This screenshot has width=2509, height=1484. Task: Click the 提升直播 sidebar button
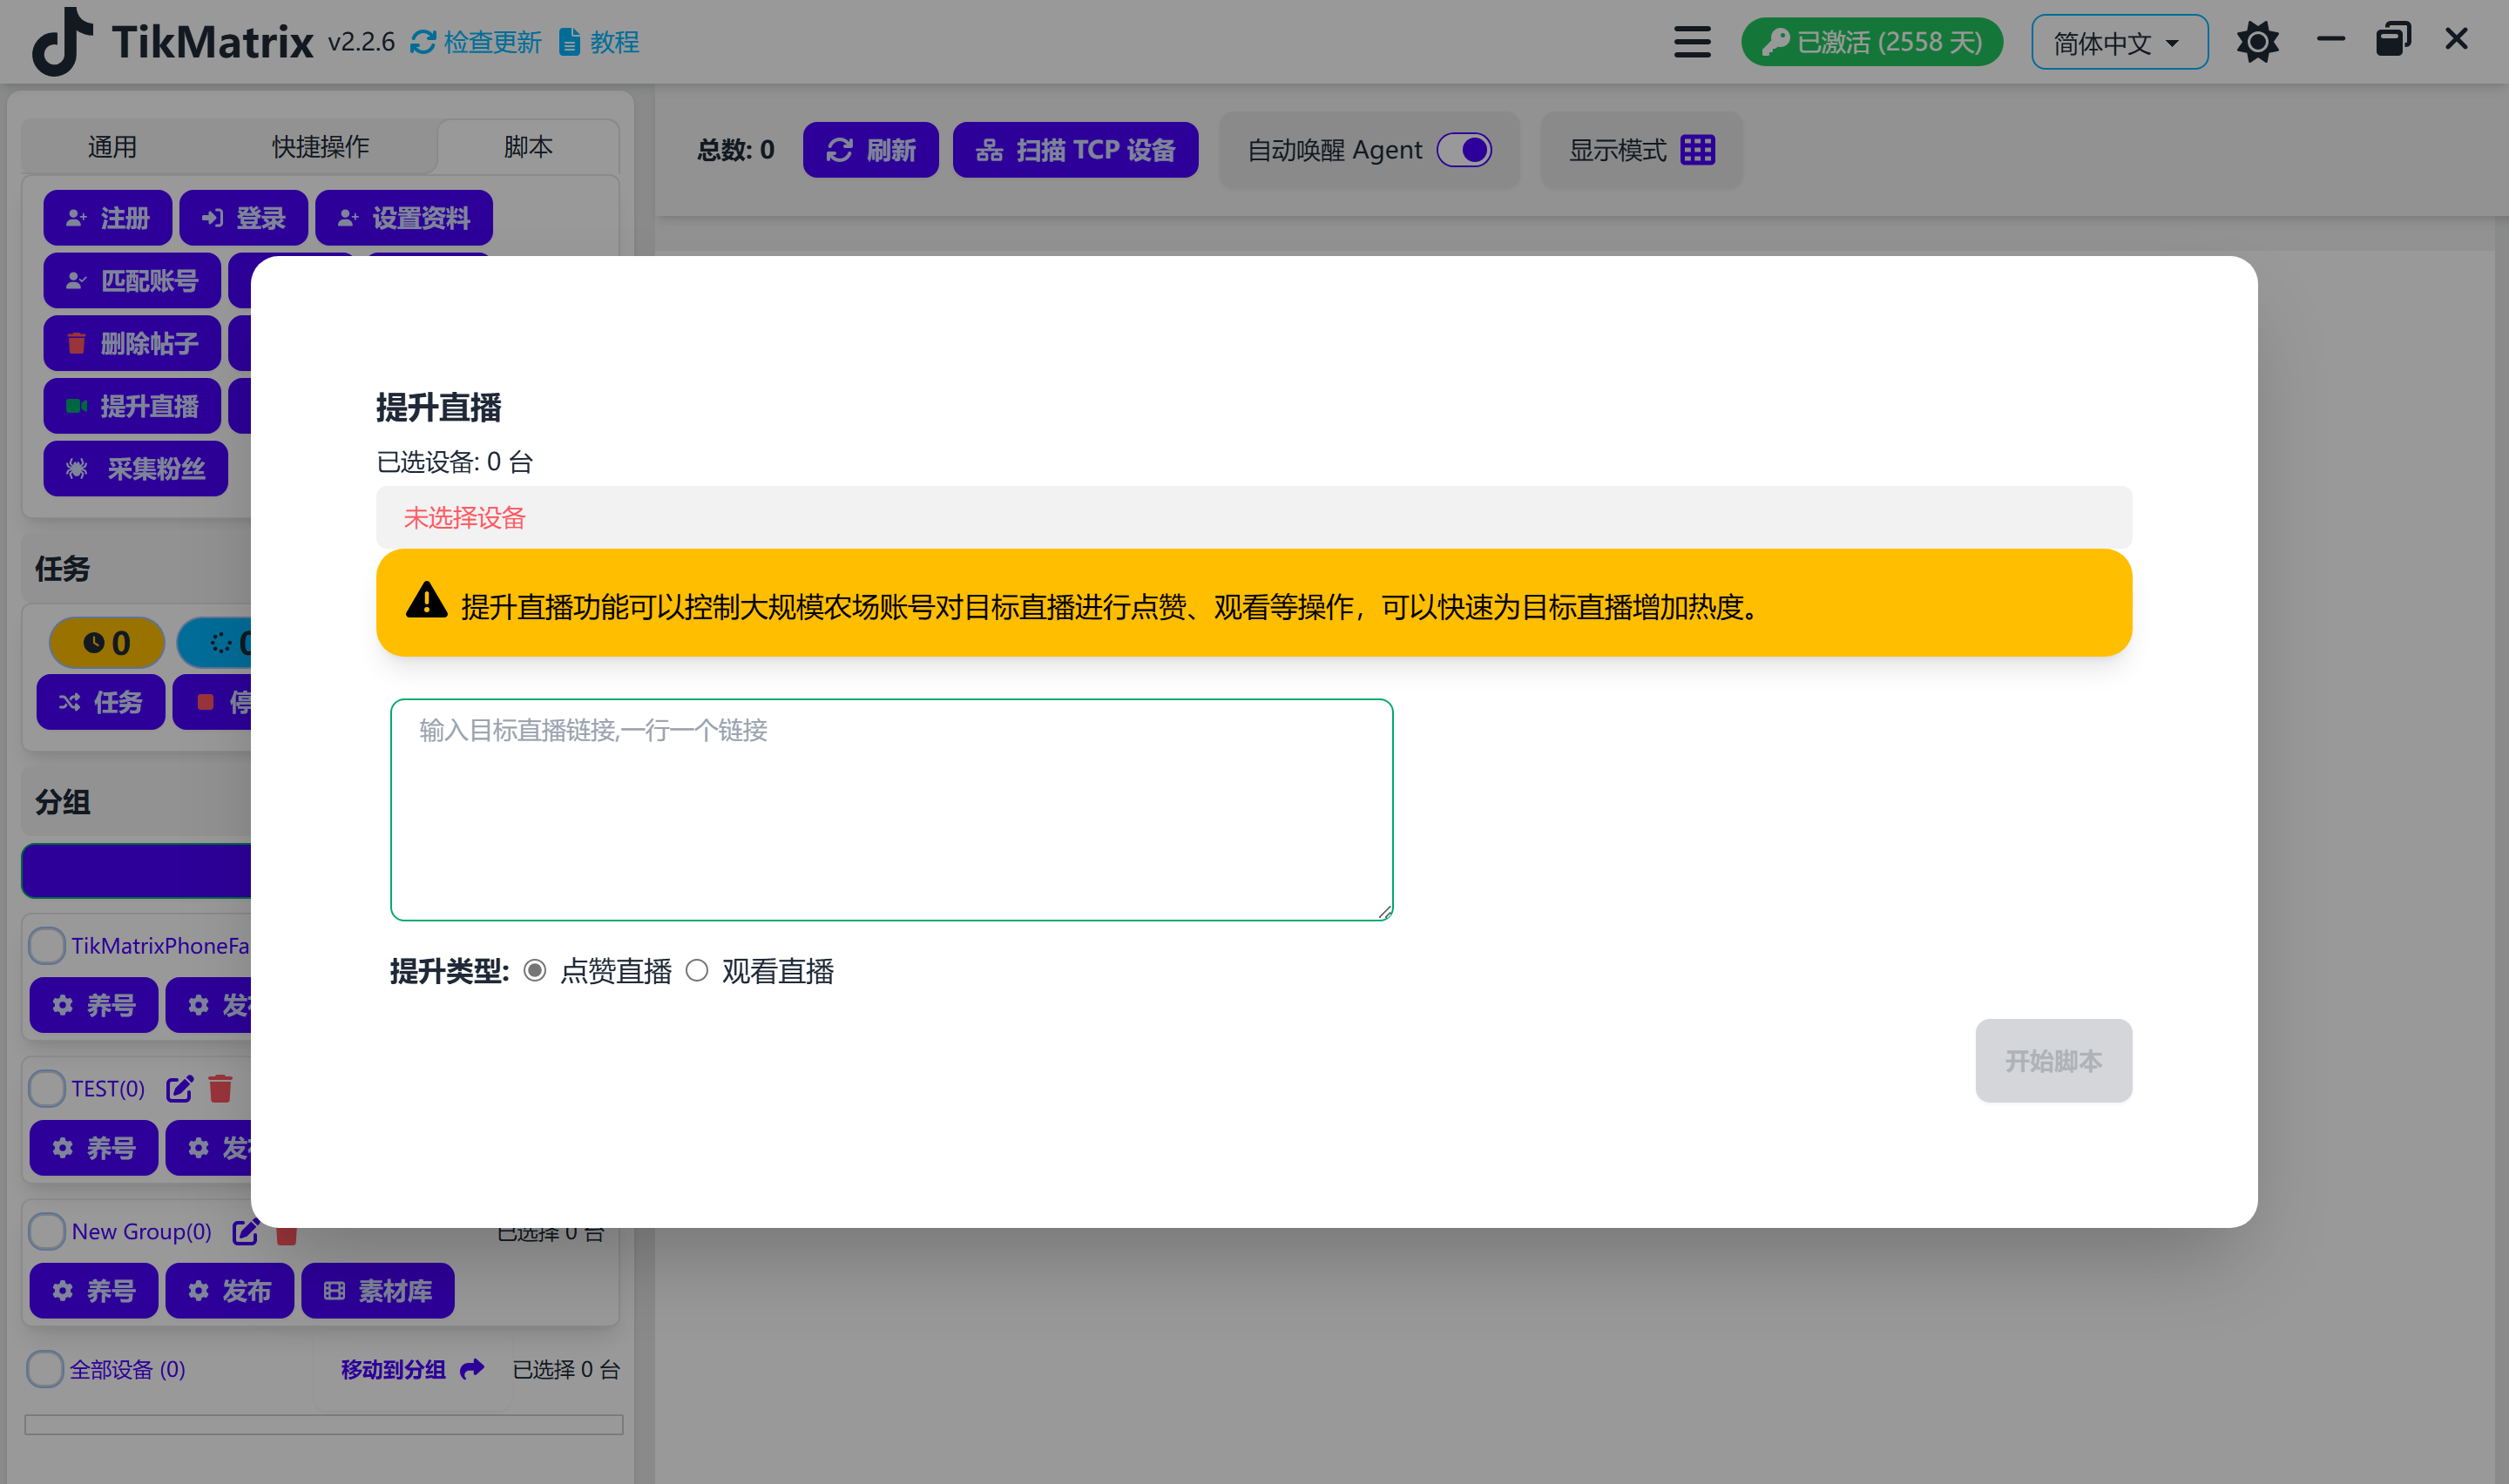pos(132,406)
